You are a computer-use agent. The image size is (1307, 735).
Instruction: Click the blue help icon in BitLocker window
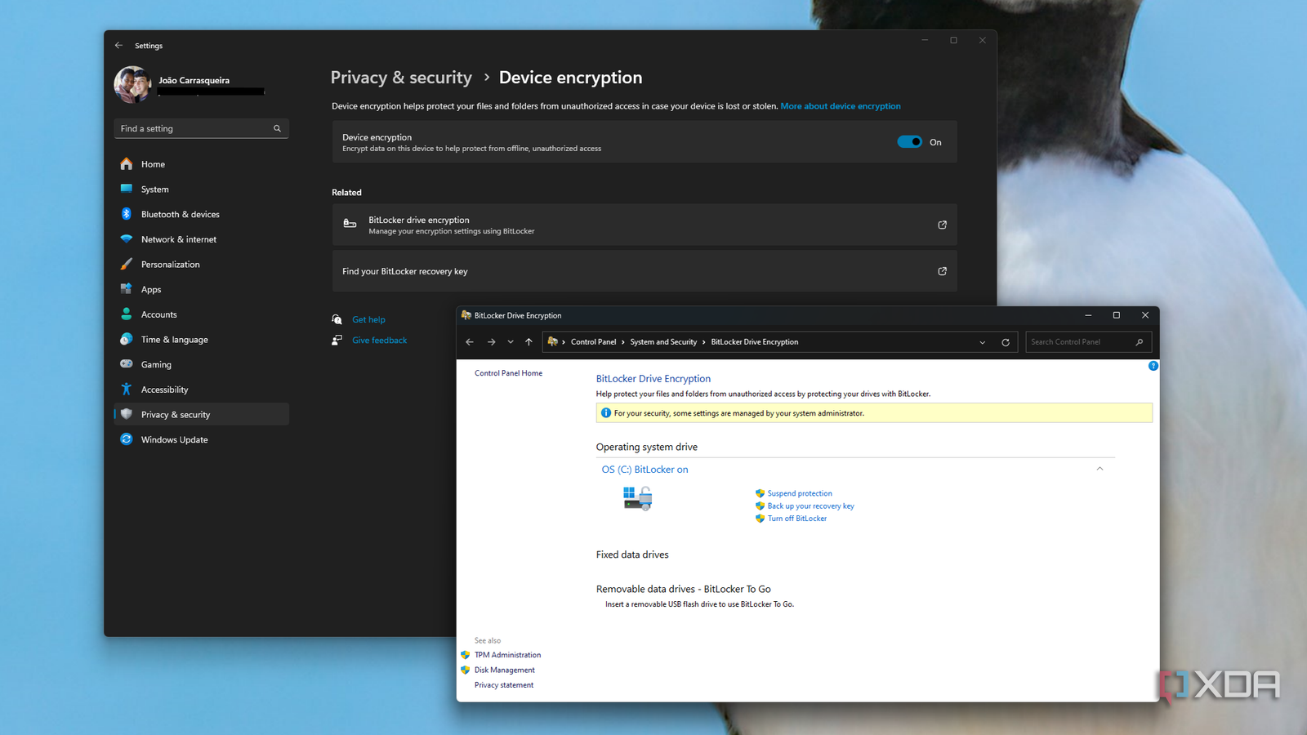click(1153, 366)
